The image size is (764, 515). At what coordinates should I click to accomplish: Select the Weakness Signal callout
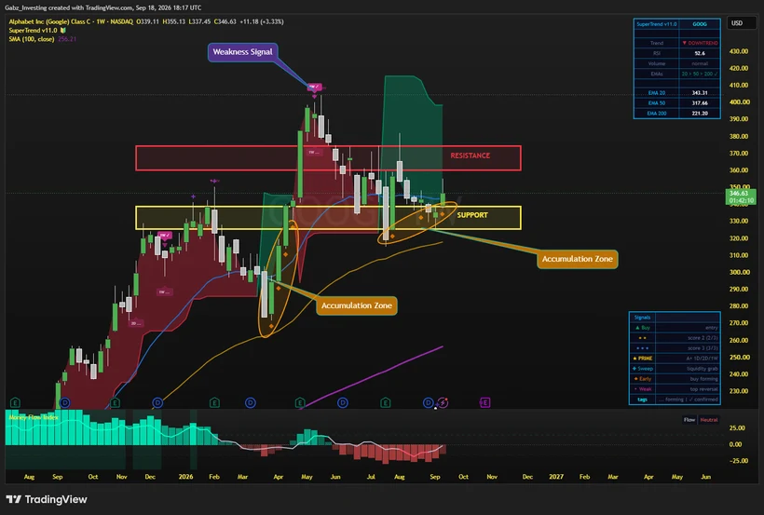pyautogui.click(x=242, y=52)
